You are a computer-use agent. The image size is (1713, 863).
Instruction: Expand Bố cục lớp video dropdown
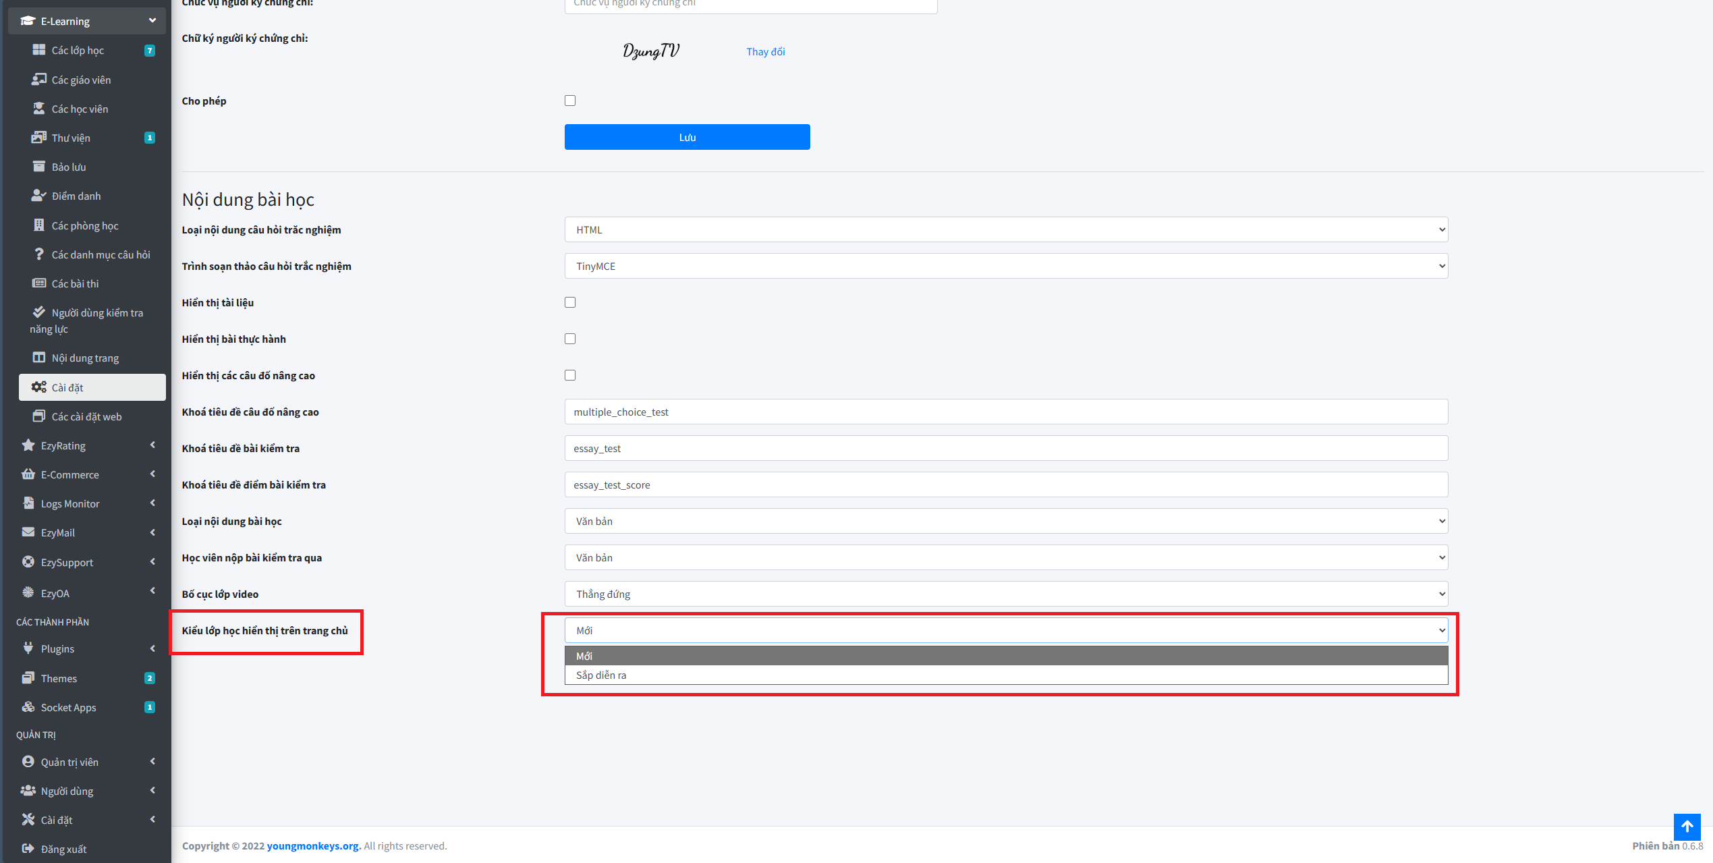(x=1005, y=594)
